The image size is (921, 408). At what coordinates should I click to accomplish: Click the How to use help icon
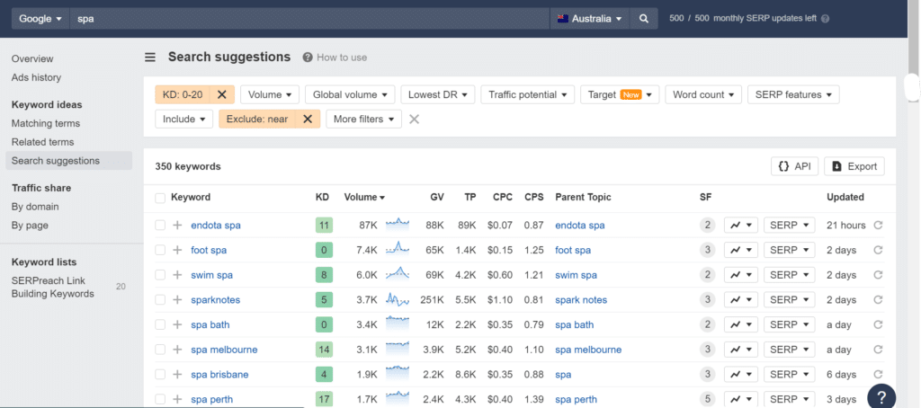click(x=308, y=58)
